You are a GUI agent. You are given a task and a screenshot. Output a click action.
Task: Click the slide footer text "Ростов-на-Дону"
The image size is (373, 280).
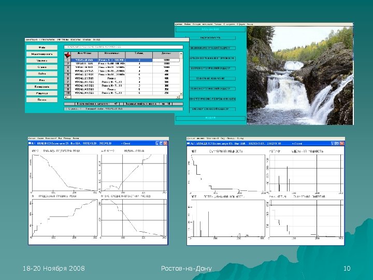tap(187, 269)
